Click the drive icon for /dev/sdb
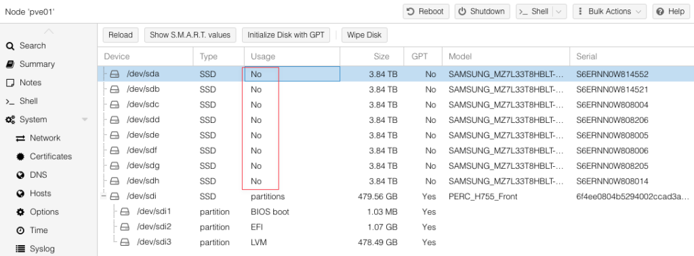694x256 pixels. 115,90
